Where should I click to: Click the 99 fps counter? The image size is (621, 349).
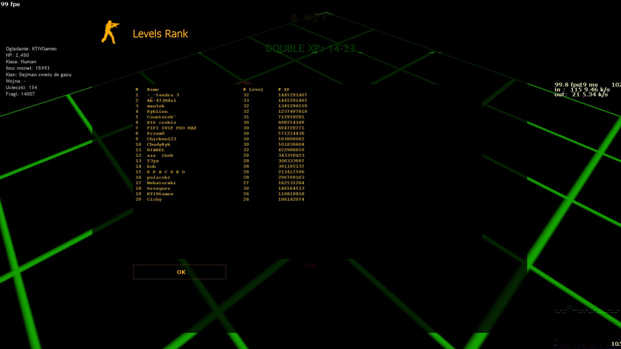pos(11,4)
